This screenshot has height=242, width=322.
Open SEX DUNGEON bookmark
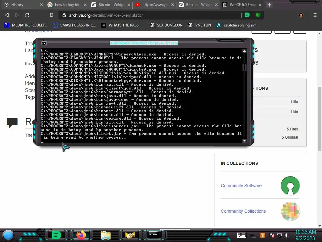(x=166, y=25)
